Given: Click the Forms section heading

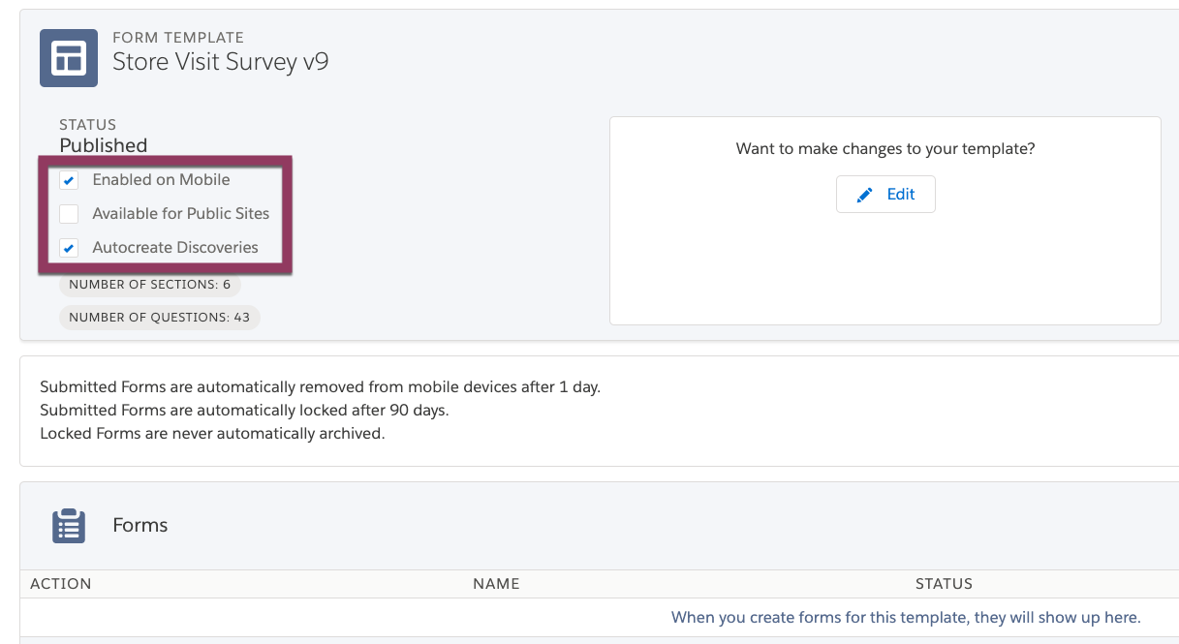Looking at the screenshot, I should click(140, 525).
